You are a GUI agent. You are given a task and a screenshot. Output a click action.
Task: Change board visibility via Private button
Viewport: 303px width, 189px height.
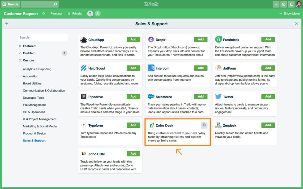click(75, 14)
